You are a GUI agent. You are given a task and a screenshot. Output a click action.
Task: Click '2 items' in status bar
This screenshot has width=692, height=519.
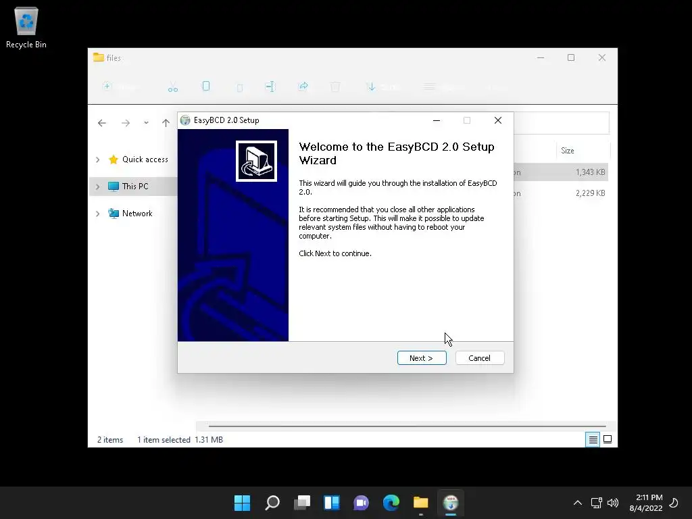click(x=110, y=439)
